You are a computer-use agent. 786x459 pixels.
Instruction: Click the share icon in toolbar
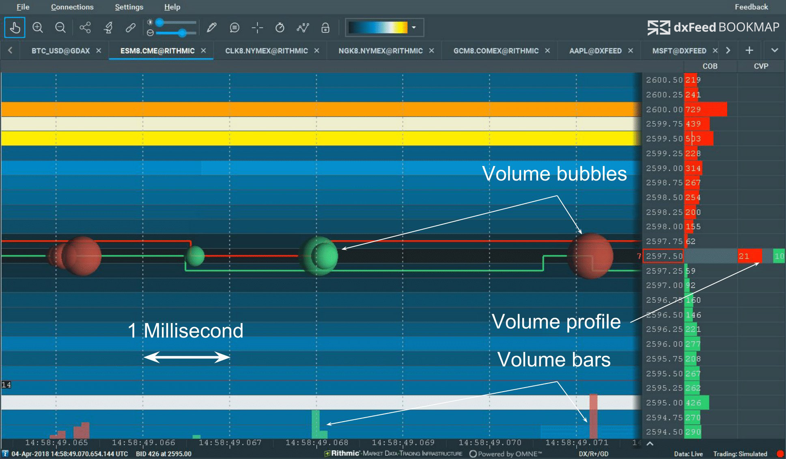tap(85, 28)
